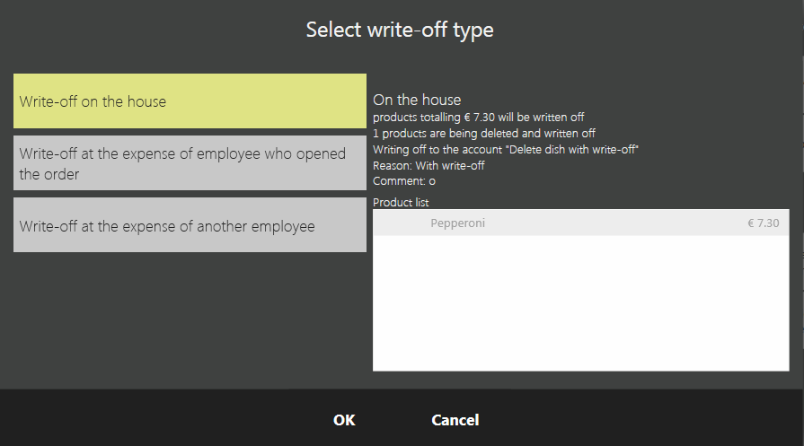The height and width of the screenshot is (446, 804).
Task: Confirm the write-off with OK
Action: point(344,420)
